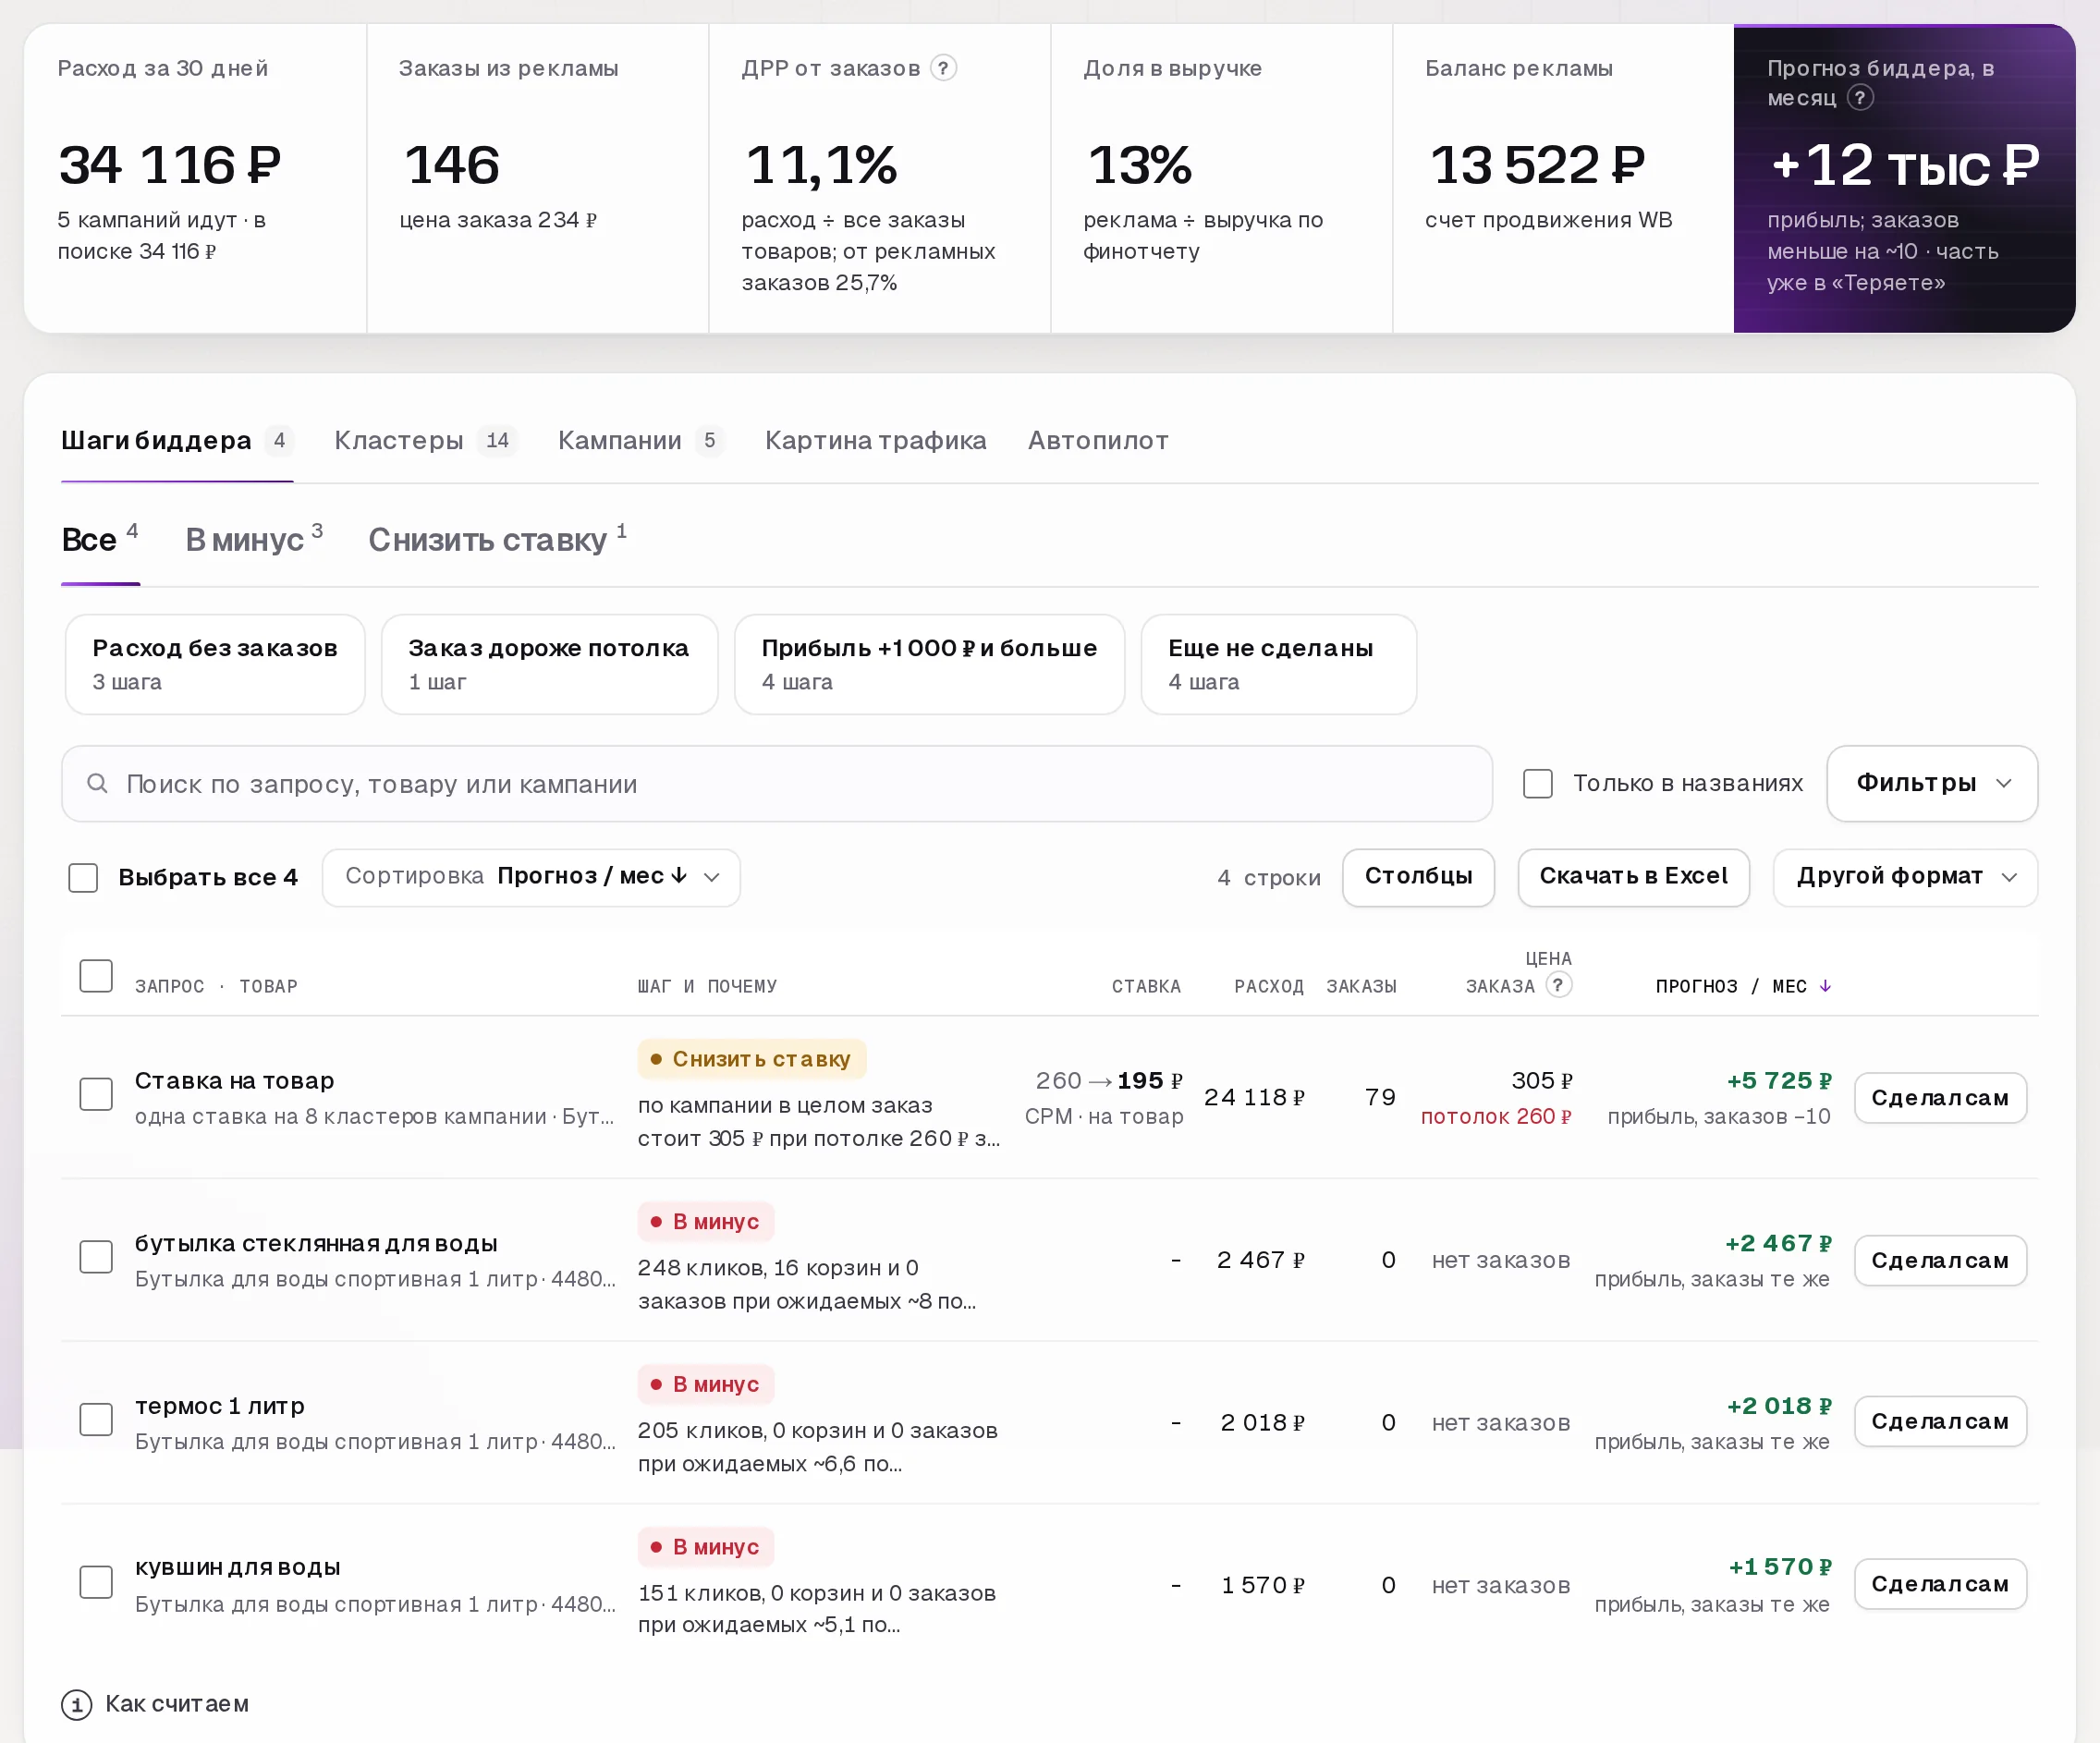Viewport: 2100px width, 1743px height.
Task: Toggle the table header checkbox
Action: point(96,976)
